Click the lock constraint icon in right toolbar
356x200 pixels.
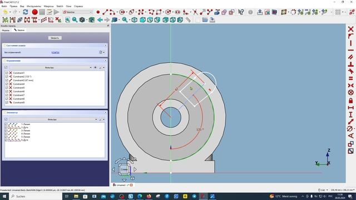[351, 100]
